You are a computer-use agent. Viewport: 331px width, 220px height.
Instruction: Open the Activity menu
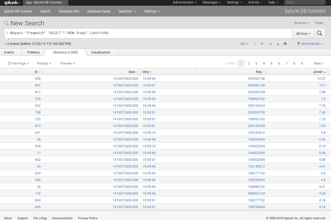255,2
